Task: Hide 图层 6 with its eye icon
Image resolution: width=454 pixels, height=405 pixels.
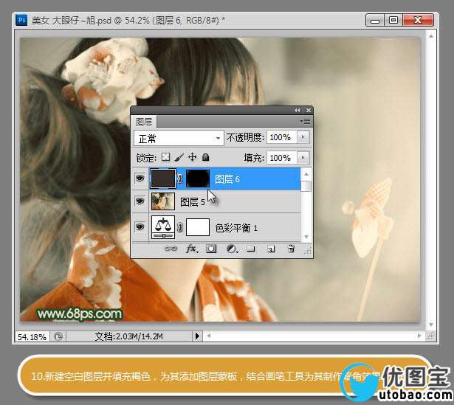Action: click(140, 179)
